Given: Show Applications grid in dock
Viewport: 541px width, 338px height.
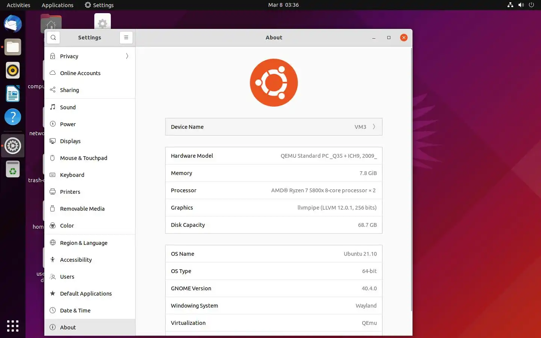Looking at the screenshot, I should (13, 326).
